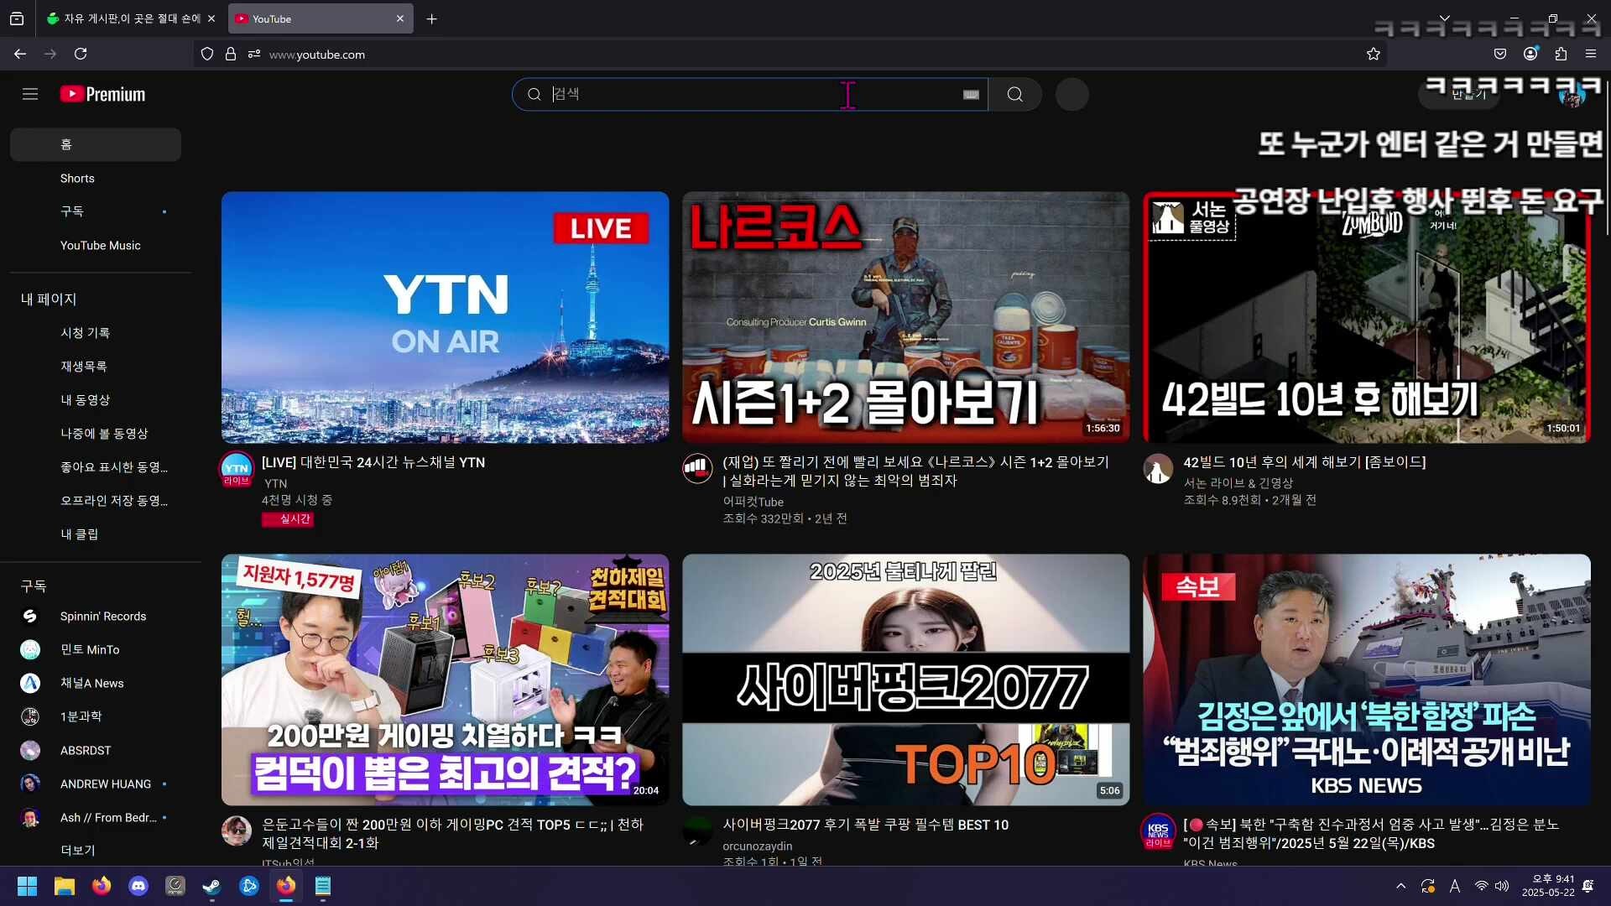Open 시청 기록 watch history
Image resolution: width=1611 pixels, height=906 pixels.
point(96,332)
